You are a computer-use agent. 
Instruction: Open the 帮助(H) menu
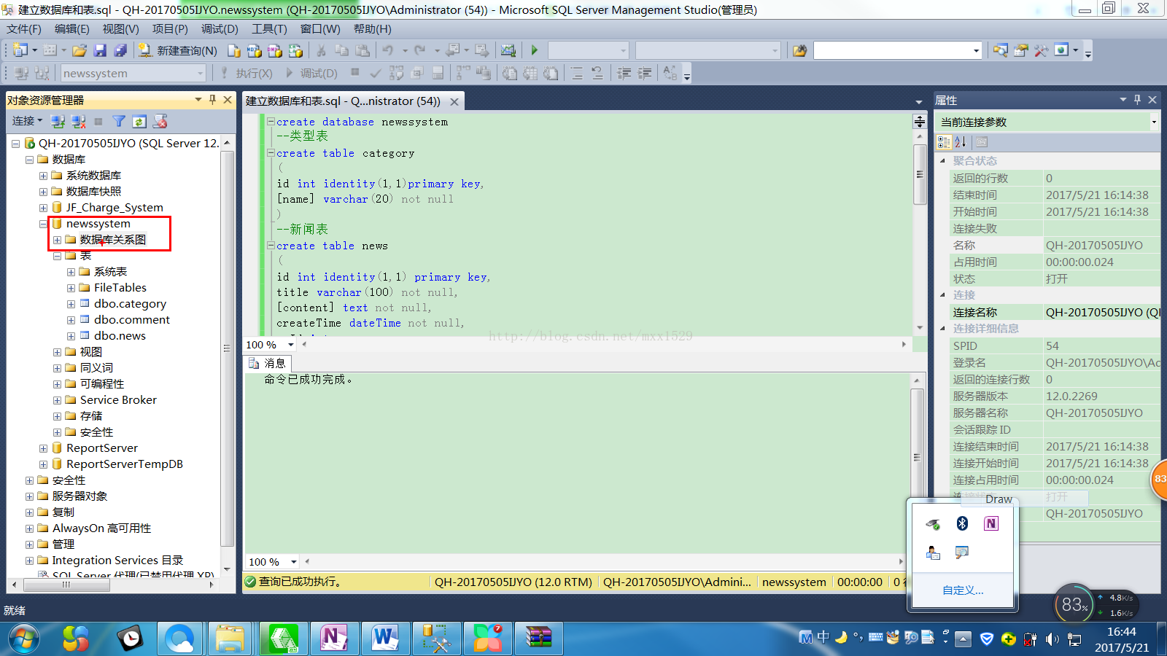[x=372, y=28]
